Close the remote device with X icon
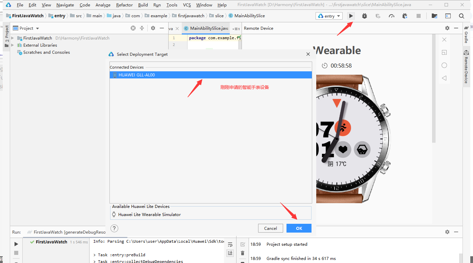The height and width of the screenshot is (263, 473). click(444, 40)
